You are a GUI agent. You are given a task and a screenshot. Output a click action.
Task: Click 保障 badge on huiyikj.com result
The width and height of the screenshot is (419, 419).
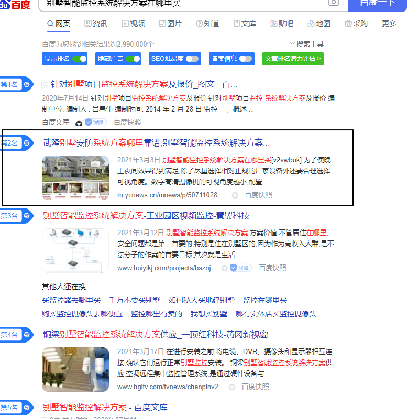coord(241,268)
